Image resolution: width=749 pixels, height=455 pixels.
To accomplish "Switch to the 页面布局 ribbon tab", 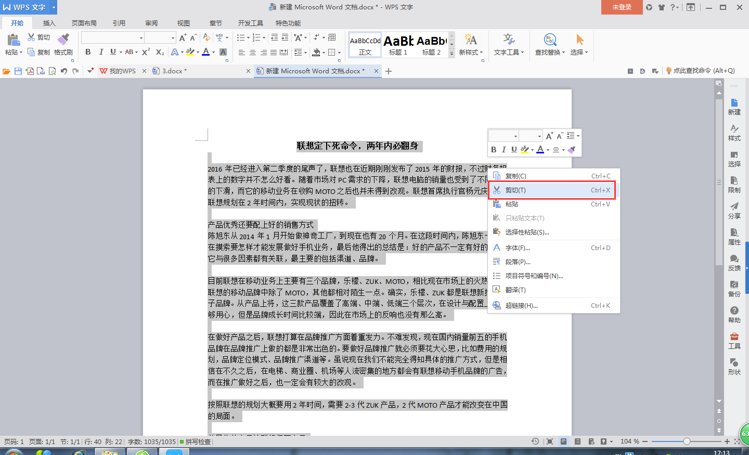I will (x=84, y=23).
